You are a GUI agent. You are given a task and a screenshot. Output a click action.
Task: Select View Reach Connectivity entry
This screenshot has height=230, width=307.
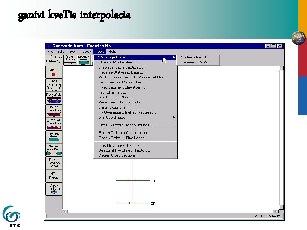pos(135,103)
